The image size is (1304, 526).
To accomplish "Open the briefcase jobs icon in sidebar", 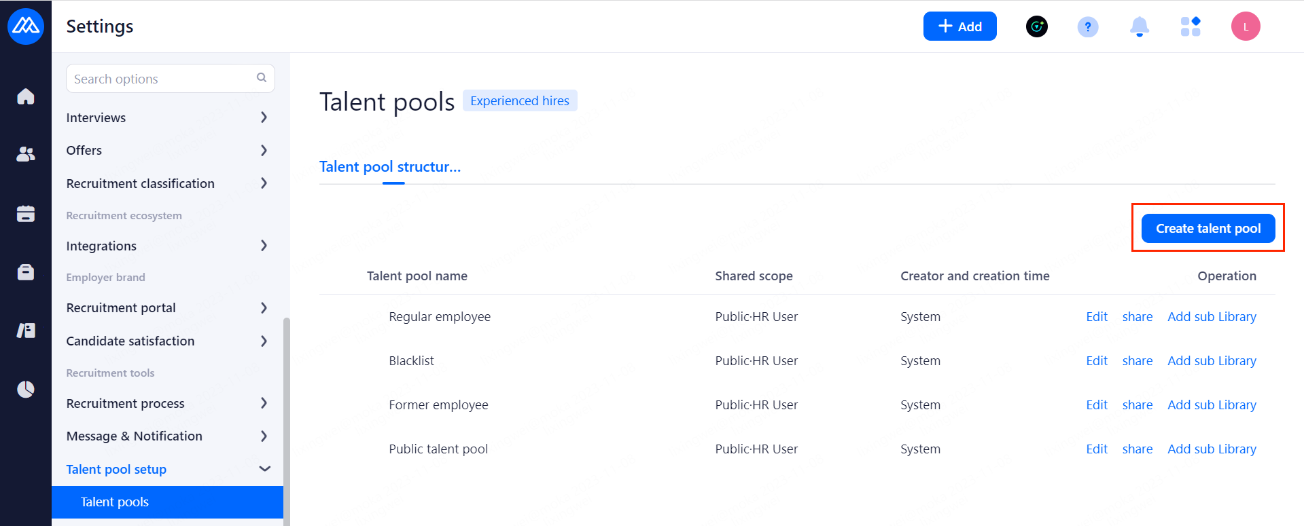I will [26, 272].
